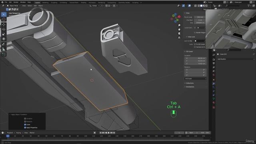Expand the Collections panel
This screenshot has width=256, height=144.
tap(190, 83)
